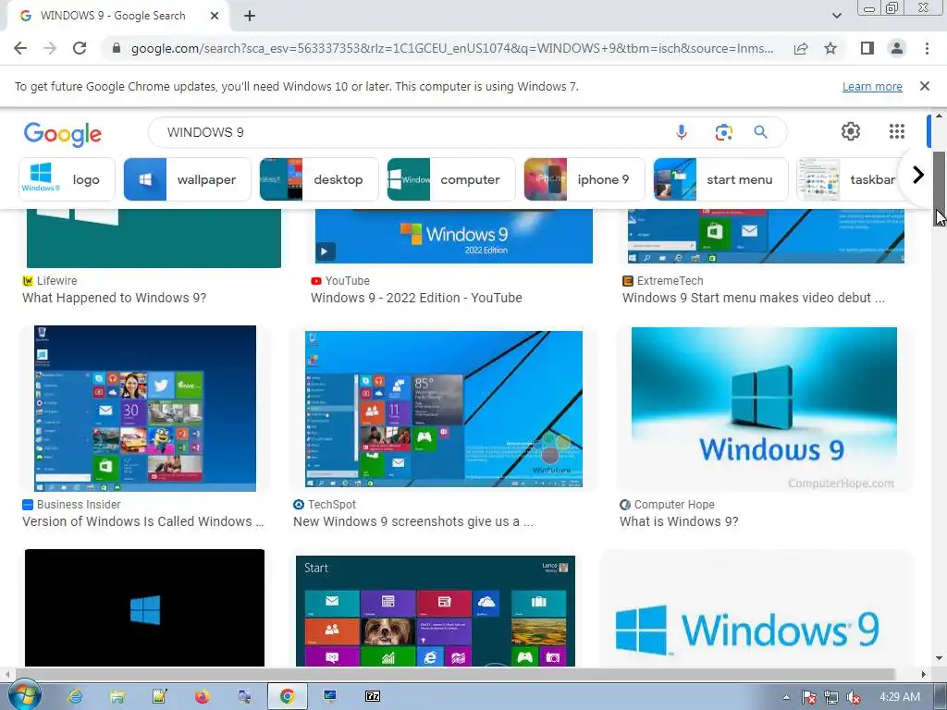This screenshot has width=947, height=710.
Task: Dismiss the Chrome update notification bar
Action: pos(925,86)
